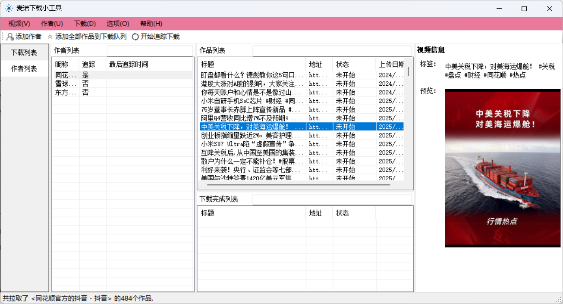The width and height of the screenshot is (563, 304).
Task: Click the author list search field
Action: coord(150,51)
